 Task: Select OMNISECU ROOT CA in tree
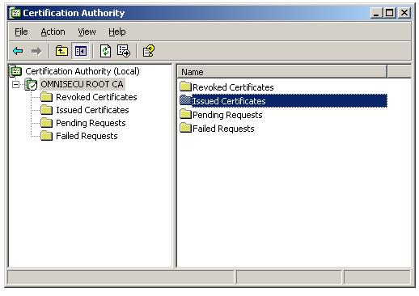click(82, 84)
